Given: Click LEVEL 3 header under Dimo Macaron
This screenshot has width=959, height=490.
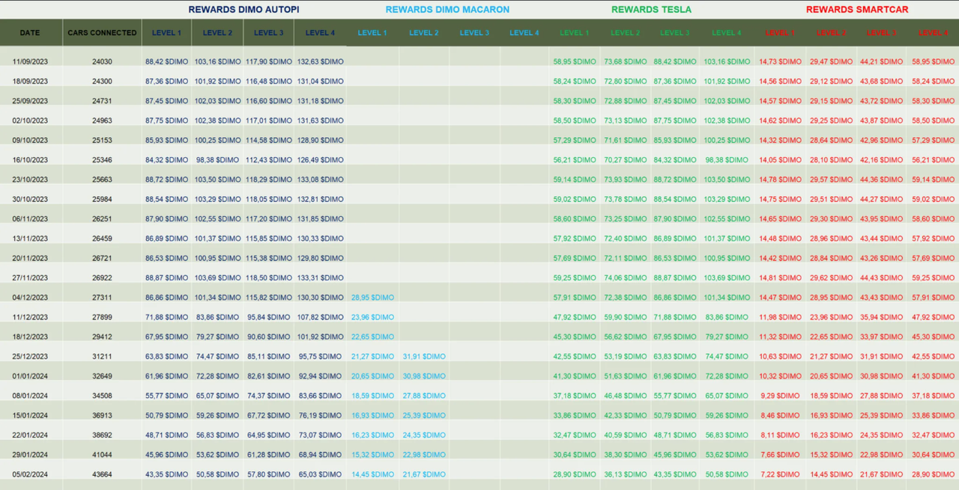Looking at the screenshot, I should coord(474,33).
